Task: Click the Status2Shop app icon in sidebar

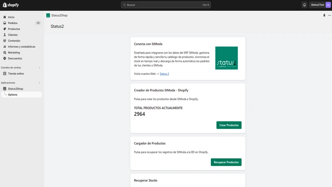Action: pyautogui.click(x=5, y=89)
